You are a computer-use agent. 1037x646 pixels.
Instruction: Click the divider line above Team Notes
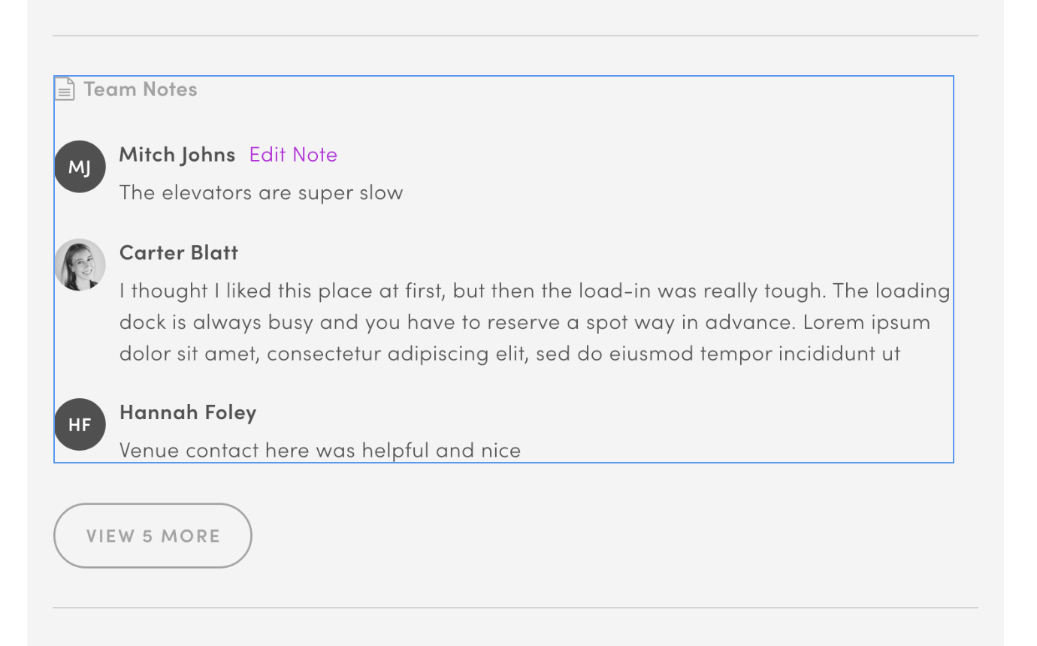point(515,35)
